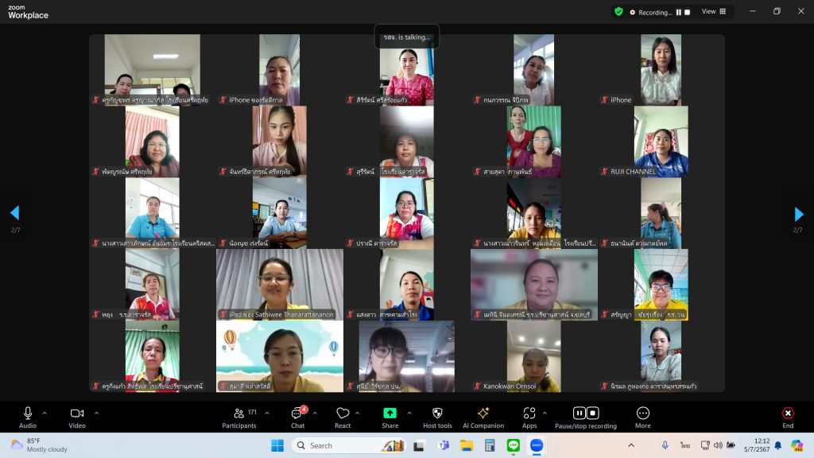This screenshot has width=814, height=458.
Task: Expand the Video options chevron
Action: 97,413
